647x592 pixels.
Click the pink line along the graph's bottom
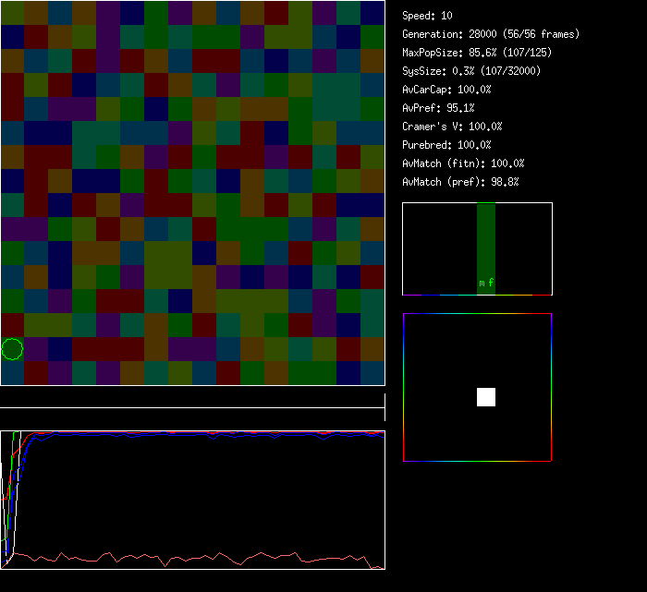pos(185,559)
